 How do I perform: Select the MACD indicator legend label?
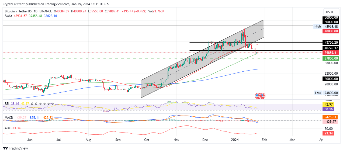pos(9,118)
